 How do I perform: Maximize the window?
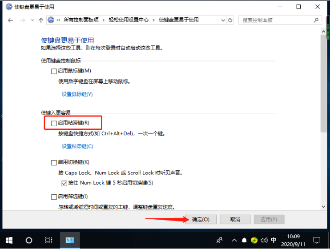pyautogui.click(x=298, y=7)
